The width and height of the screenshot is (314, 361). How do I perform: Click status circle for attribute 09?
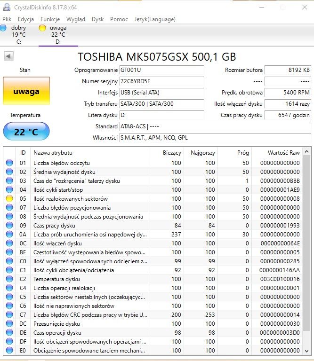click(9, 226)
